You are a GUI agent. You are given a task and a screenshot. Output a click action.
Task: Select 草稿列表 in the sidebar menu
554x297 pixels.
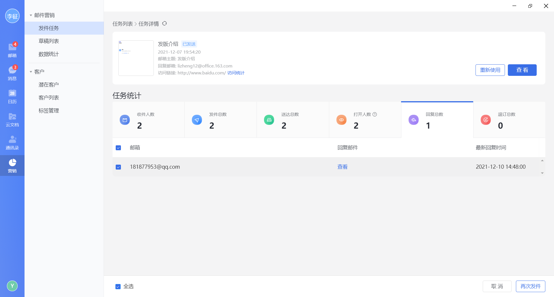pos(49,41)
